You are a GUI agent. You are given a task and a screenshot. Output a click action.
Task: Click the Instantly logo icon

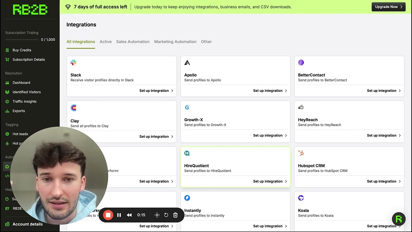187,198
